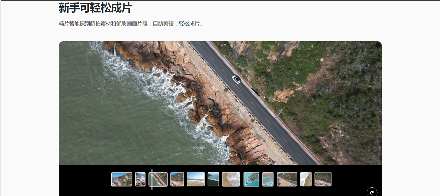Select the seventh sandy surf foam thumbnail
The image size is (440, 196).
231,179
